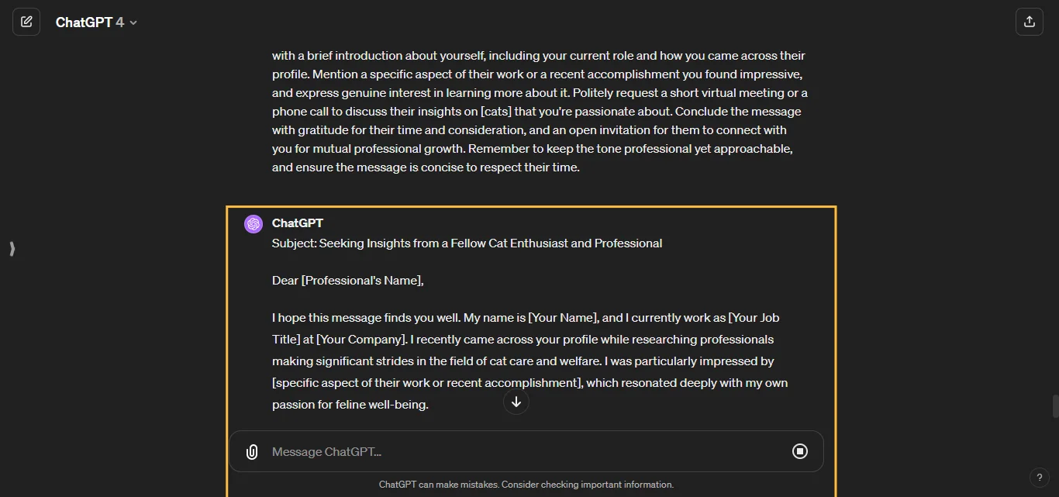Attach a file using the paperclip icon
Viewport: 1059px width, 497px height.
251,451
